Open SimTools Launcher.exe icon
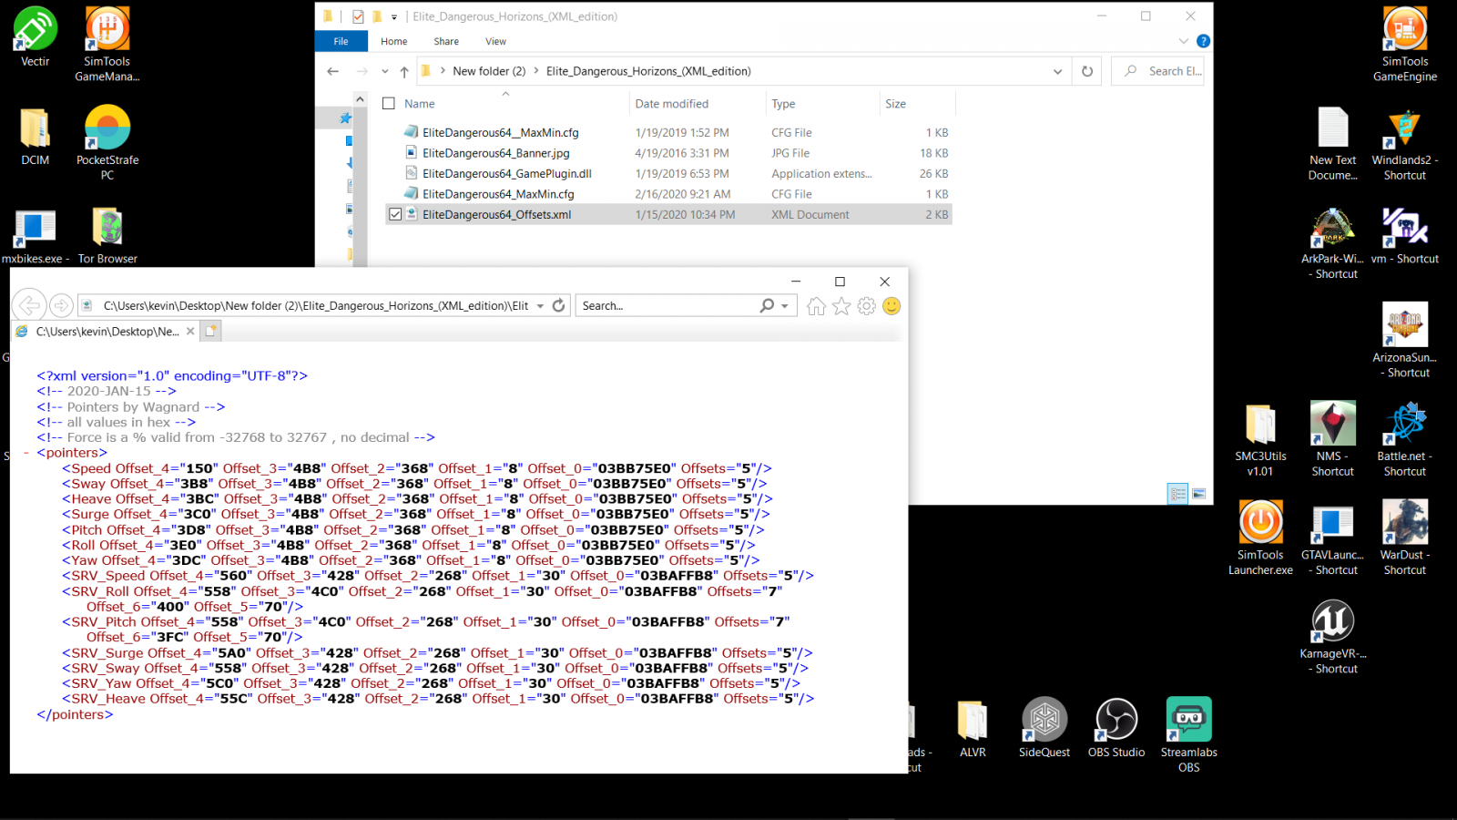The image size is (1457, 820). 1260,538
